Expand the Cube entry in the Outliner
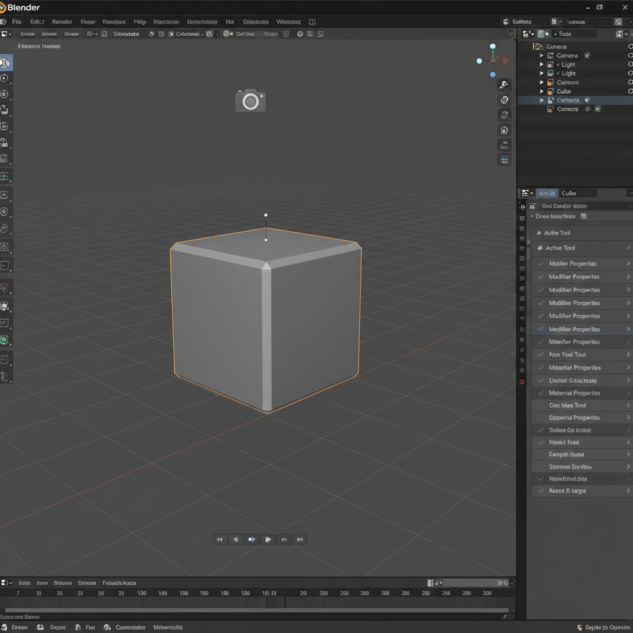 pos(542,91)
